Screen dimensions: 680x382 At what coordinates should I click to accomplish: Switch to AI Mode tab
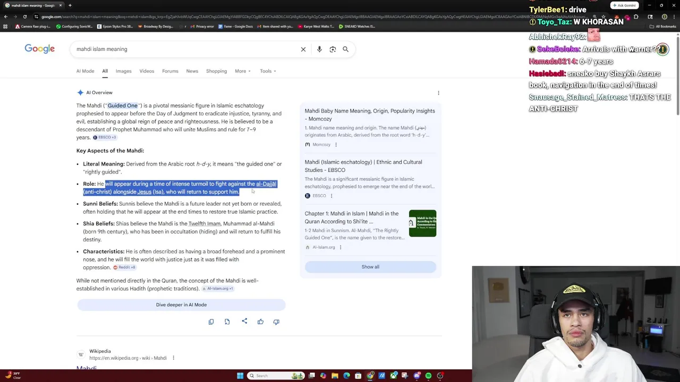click(x=85, y=71)
